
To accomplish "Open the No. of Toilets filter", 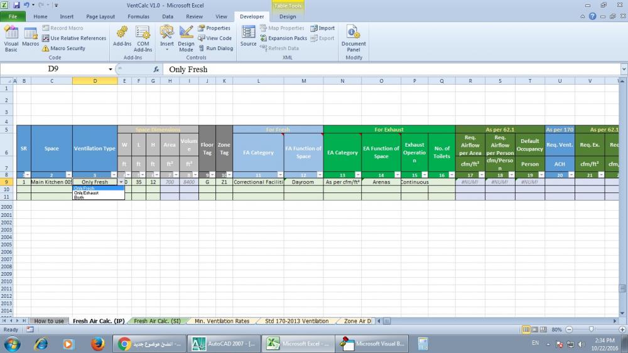I will (x=452, y=175).
